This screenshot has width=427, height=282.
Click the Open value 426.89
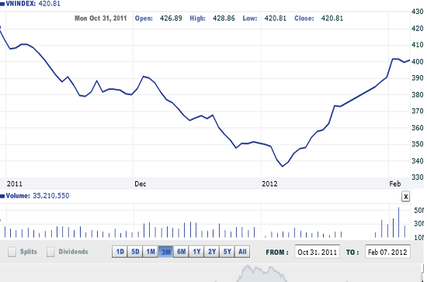pos(171,19)
